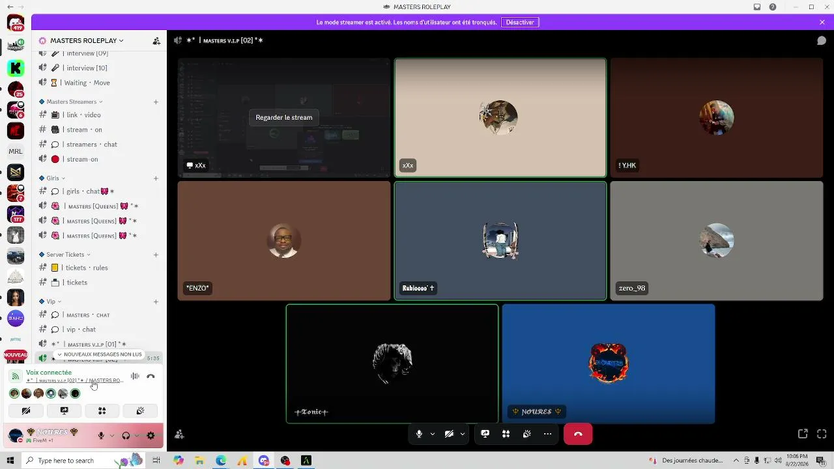Click noise suppression waveform icon

click(135, 376)
